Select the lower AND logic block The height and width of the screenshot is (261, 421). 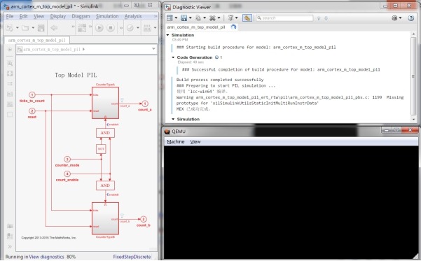[x=105, y=185]
